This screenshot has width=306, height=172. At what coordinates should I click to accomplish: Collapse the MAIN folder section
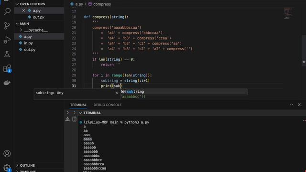pyautogui.click(x=17, y=23)
